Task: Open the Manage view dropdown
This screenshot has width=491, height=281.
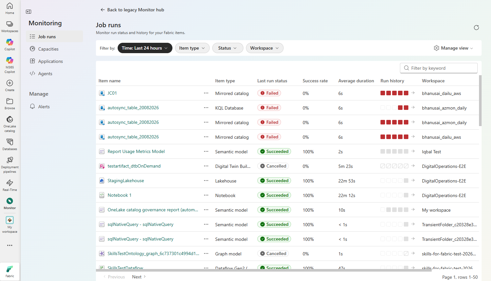Action: click(x=453, y=48)
